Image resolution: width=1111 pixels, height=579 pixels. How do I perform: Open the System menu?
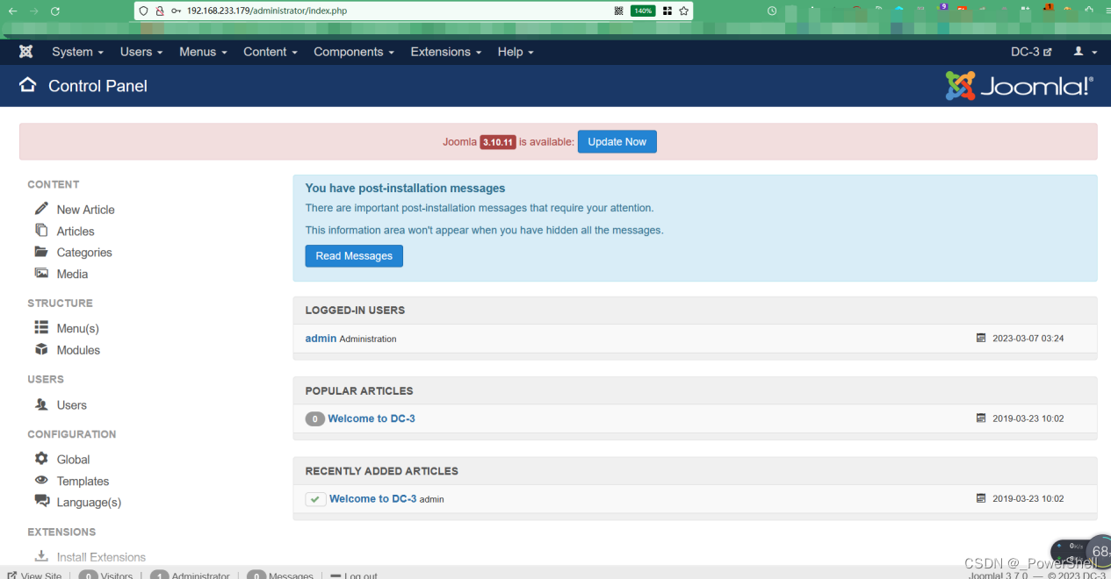click(x=77, y=52)
